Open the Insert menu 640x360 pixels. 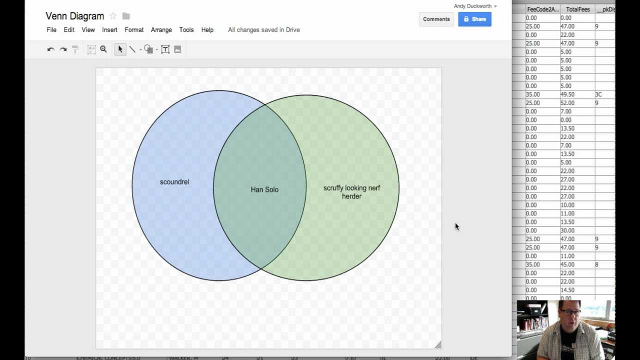[109, 30]
